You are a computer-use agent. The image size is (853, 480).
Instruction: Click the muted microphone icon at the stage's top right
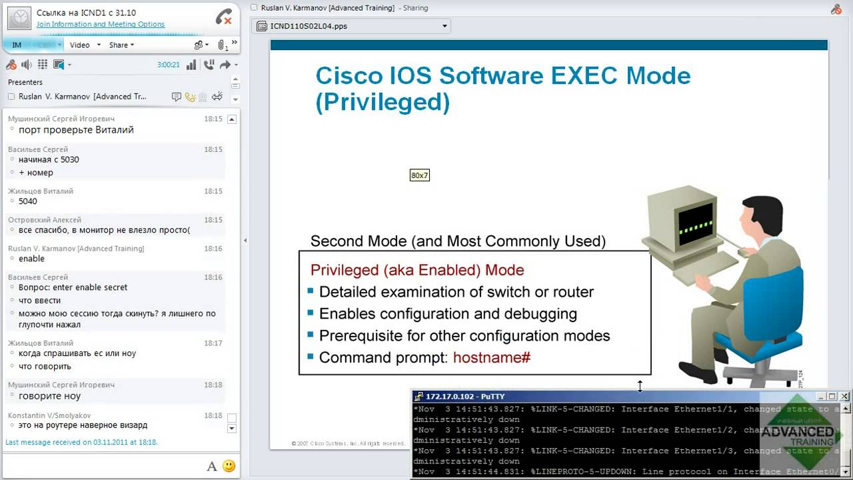tap(836, 9)
